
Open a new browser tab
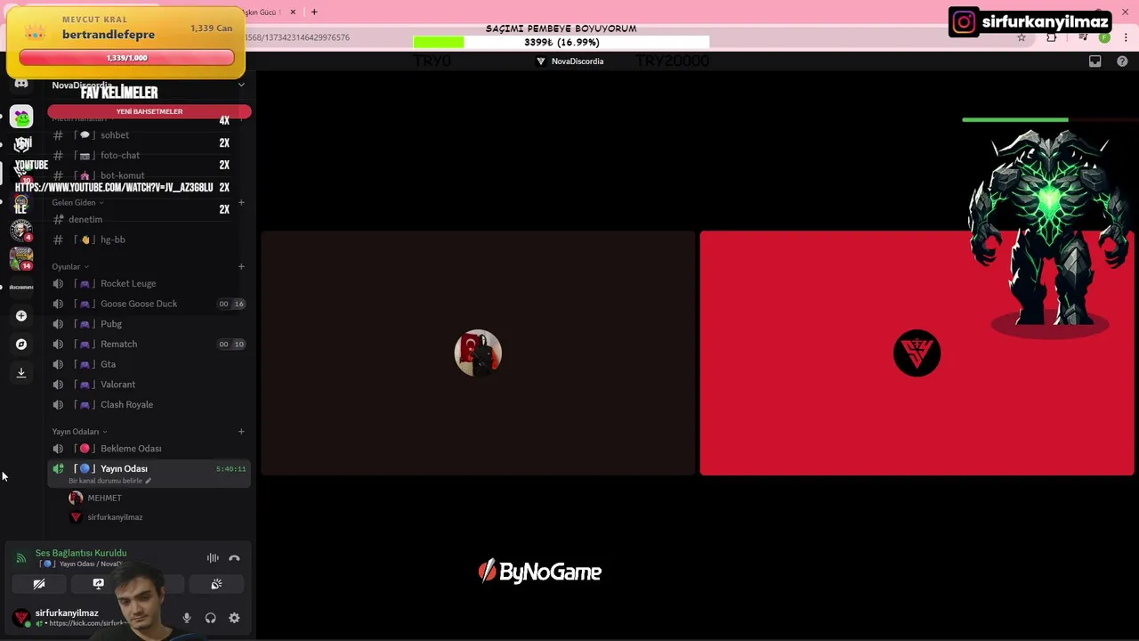(x=314, y=12)
